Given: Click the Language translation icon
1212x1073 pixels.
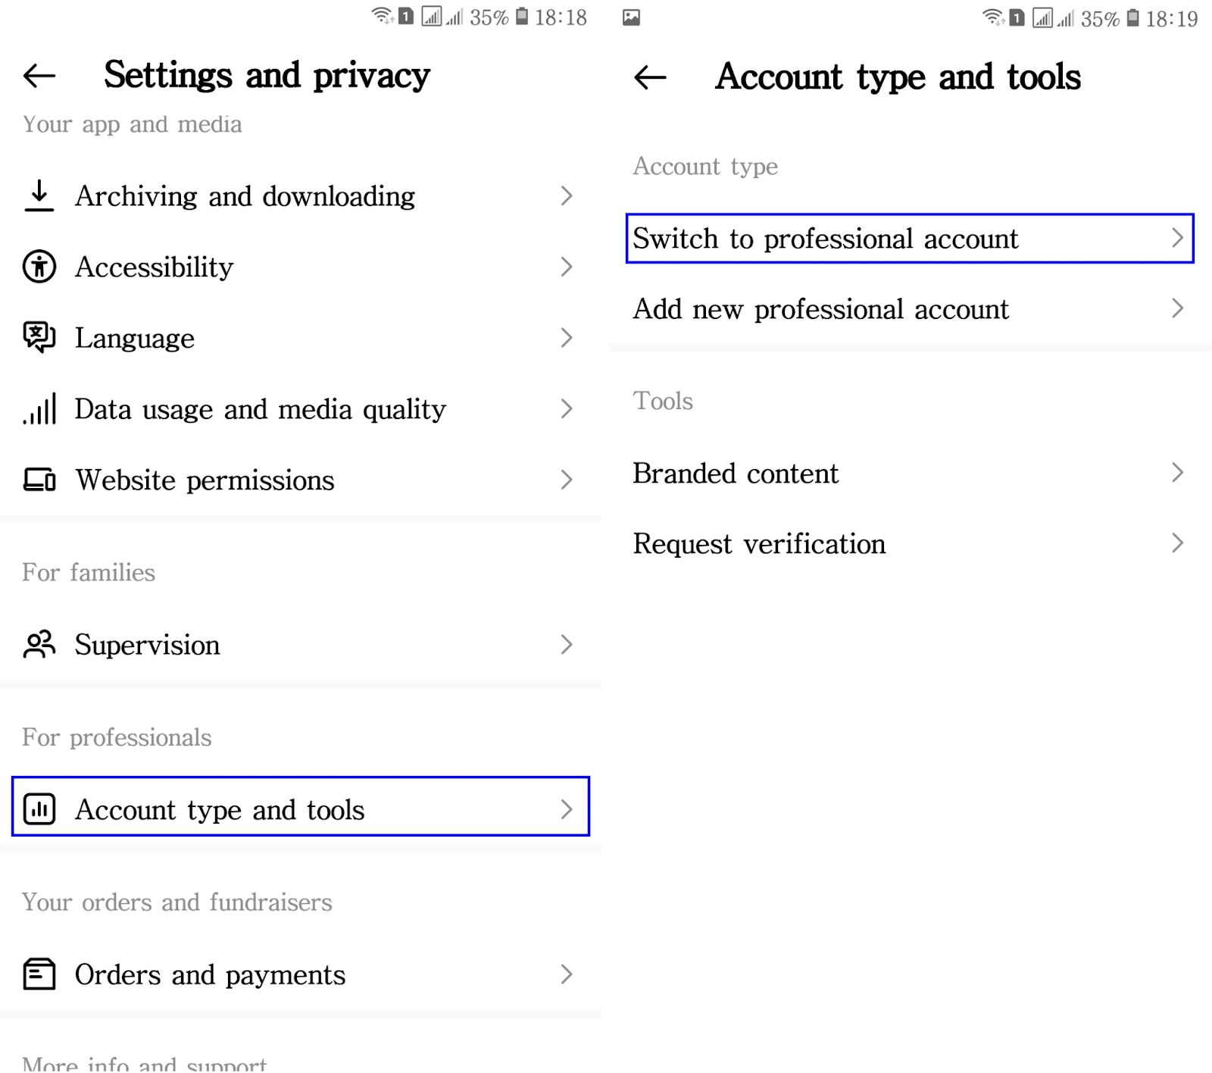Looking at the screenshot, I should 39,338.
